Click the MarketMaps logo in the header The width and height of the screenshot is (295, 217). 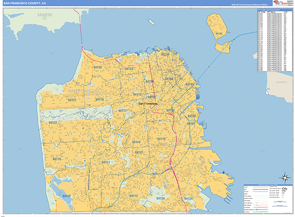point(280,3)
